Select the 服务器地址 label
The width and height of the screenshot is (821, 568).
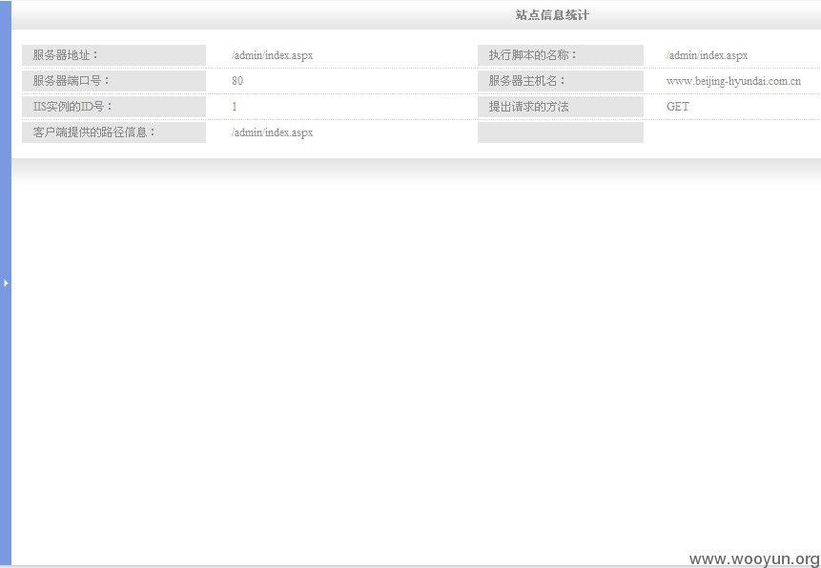pyautogui.click(x=66, y=55)
